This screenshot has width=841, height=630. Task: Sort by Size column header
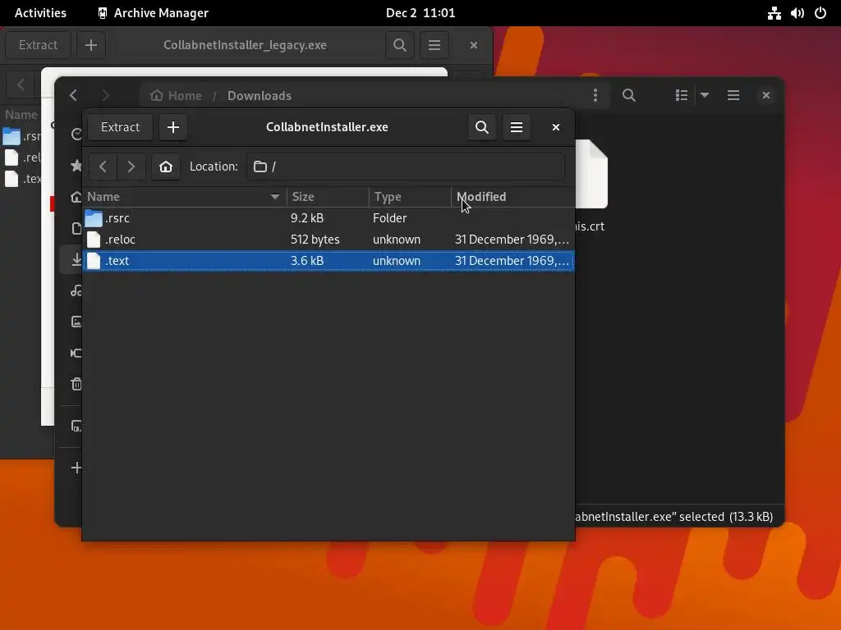[x=328, y=197]
